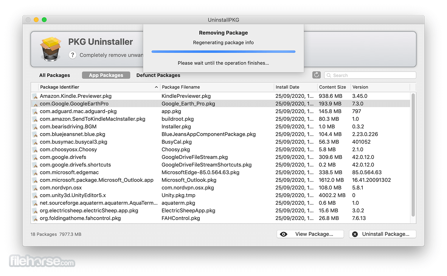Click package icon beside com.busymac.busycal3.pkg
Image resolution: width=447 pixels, height=276 pixels.
click(35, 142)
